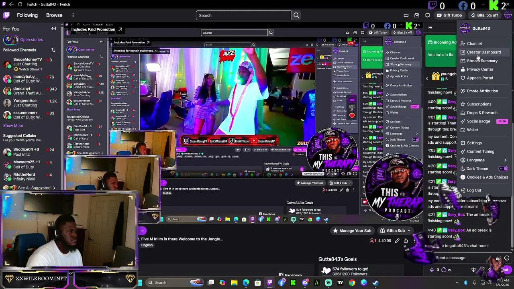514x289 pixels.
Task: Open Following in the main navbar
Action: click(x=27, y=15)
